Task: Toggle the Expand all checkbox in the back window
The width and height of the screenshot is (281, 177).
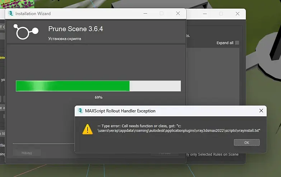Action: pyautogui.click(x=237, y=43)
